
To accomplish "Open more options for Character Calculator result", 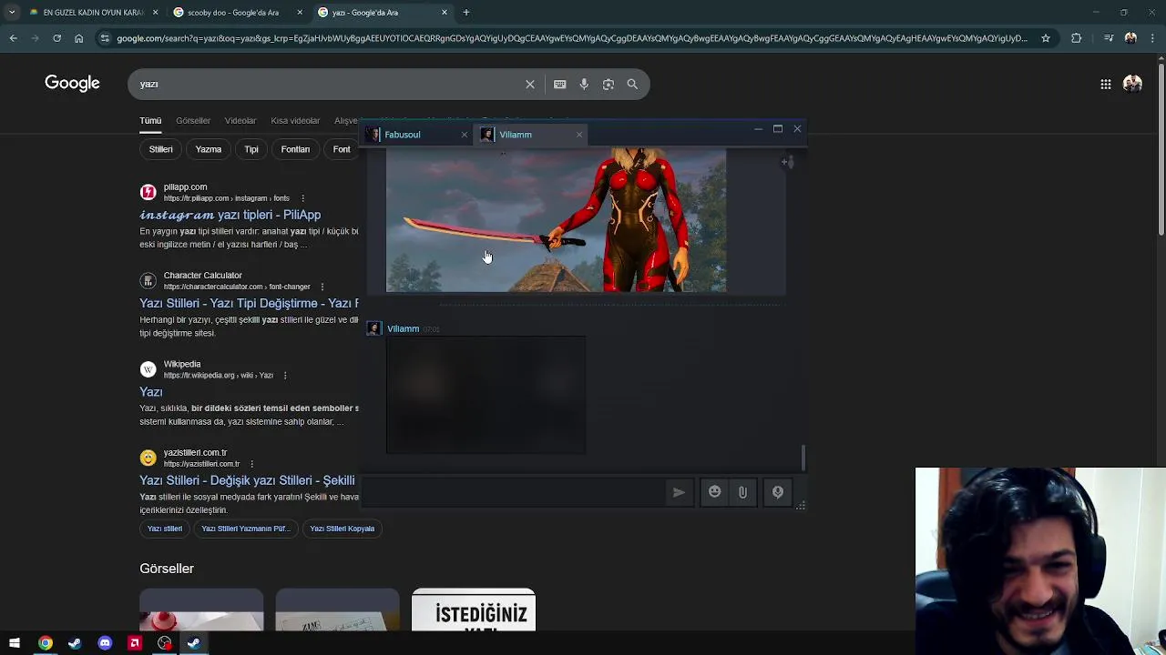I will [322, 287].
